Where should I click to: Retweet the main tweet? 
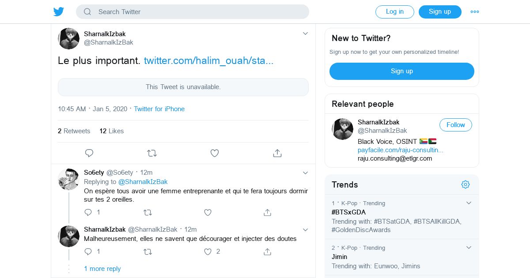click(152, 153)
